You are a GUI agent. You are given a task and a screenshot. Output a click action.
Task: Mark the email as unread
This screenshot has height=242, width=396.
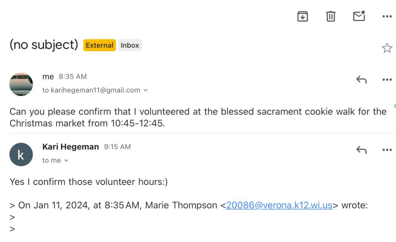click(359, 16)
